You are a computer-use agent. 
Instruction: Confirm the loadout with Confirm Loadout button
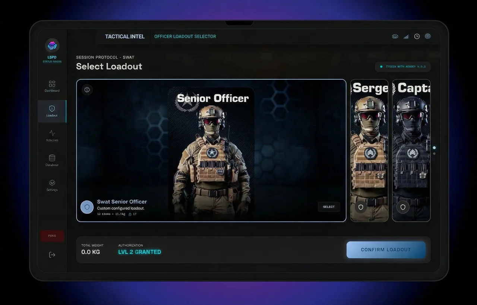pos(386,250)
